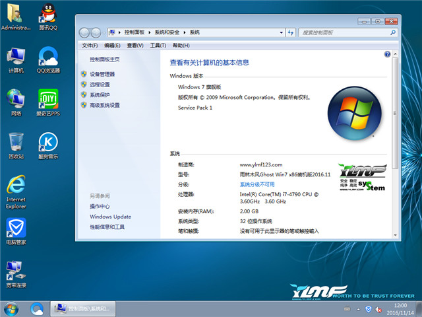
Task: Click the scrollbar down arrow
Action: pyautogui.click(x=395, y=235)
